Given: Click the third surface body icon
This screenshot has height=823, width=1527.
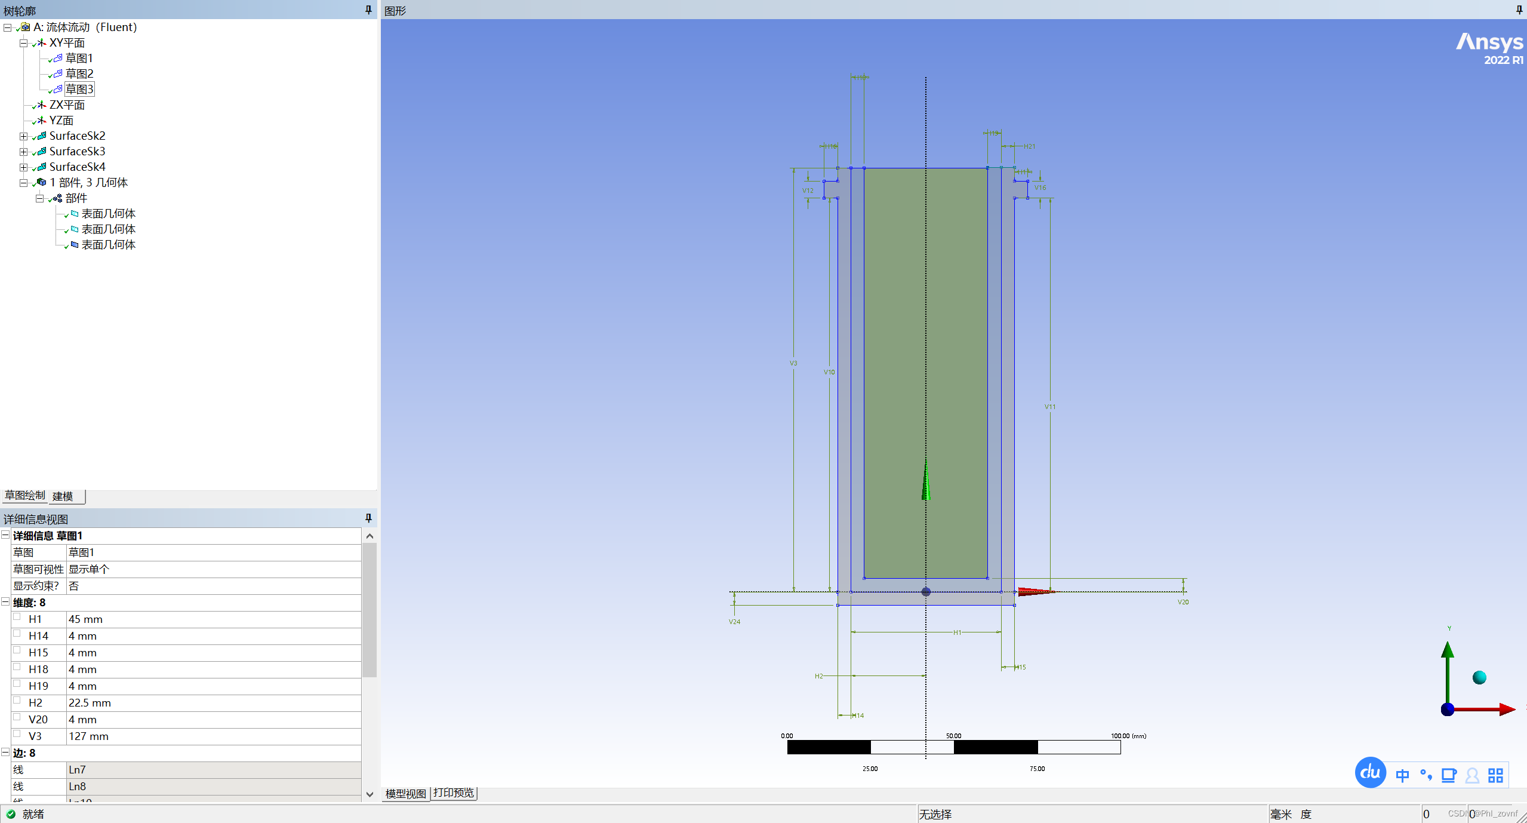Looking at the screenshot, I should click(x=75, y=245).
